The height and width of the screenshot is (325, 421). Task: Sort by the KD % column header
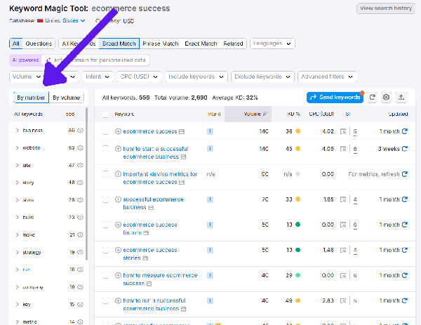293,114
